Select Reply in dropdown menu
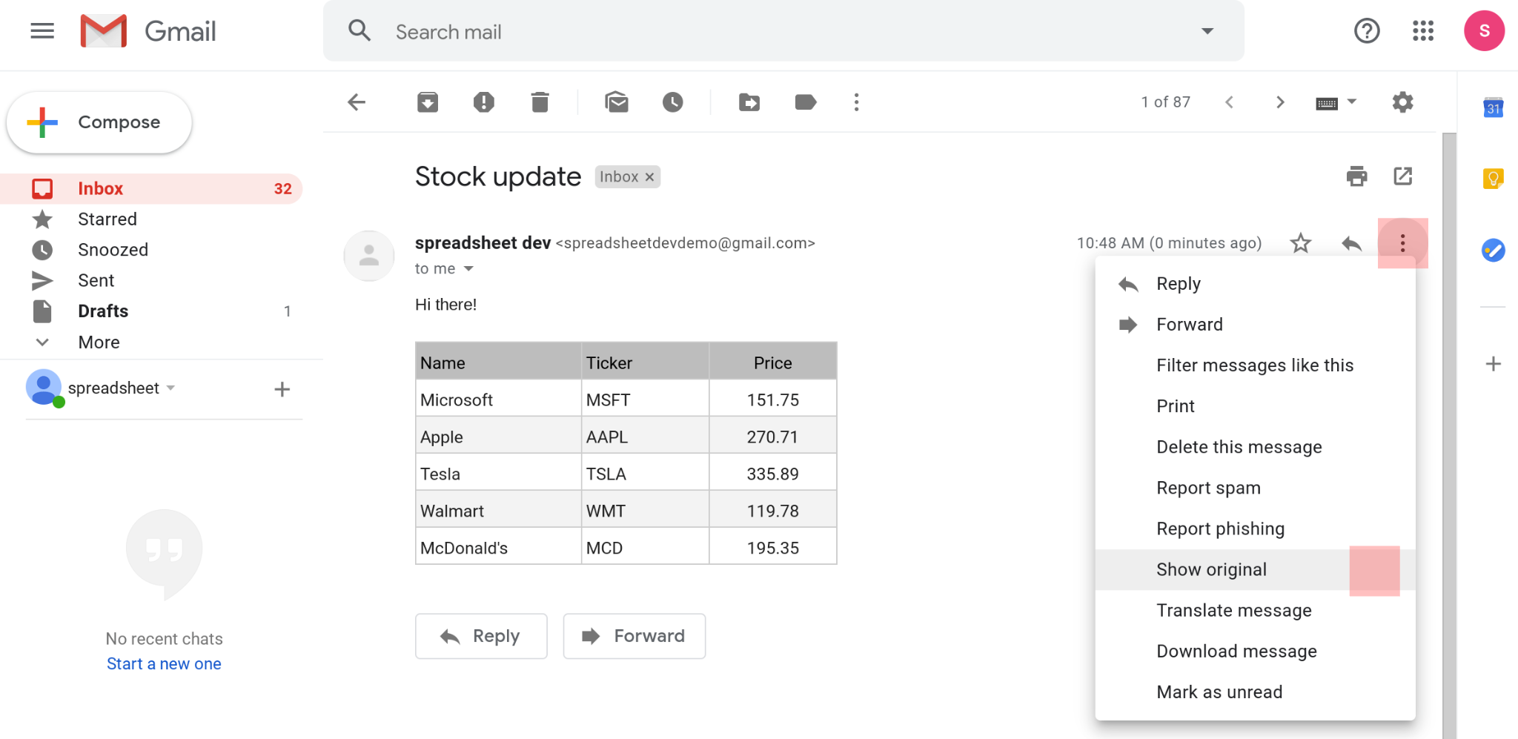This screenshot has height=739, width=1518. [1255, 284]
